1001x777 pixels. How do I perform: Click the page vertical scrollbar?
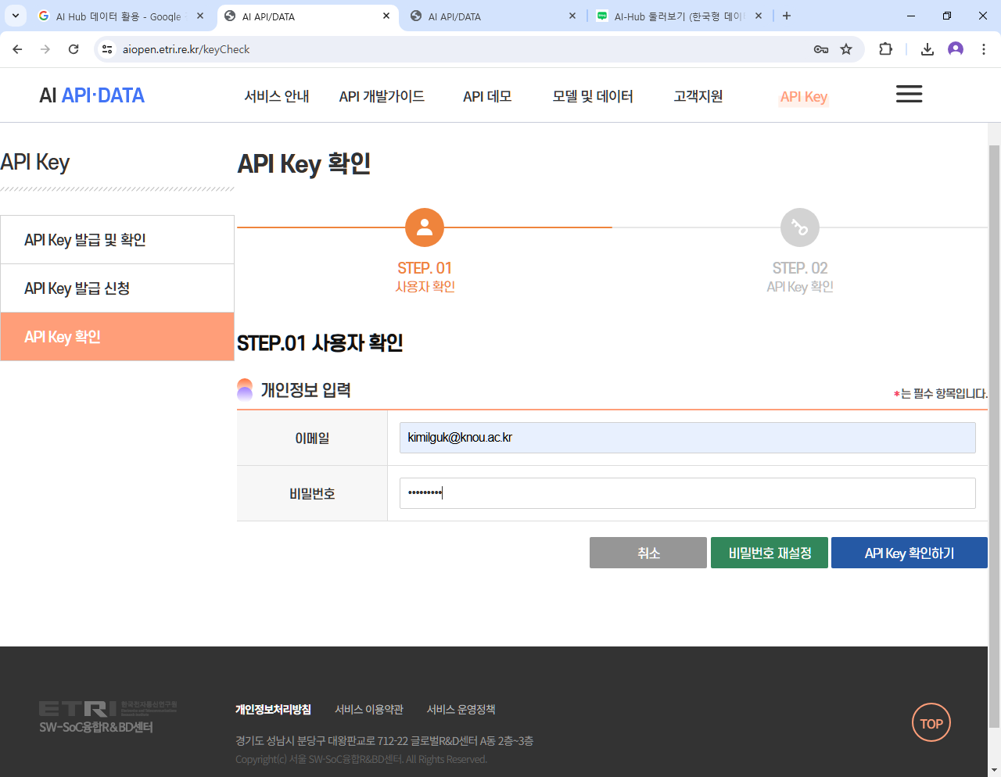[994, 436]
